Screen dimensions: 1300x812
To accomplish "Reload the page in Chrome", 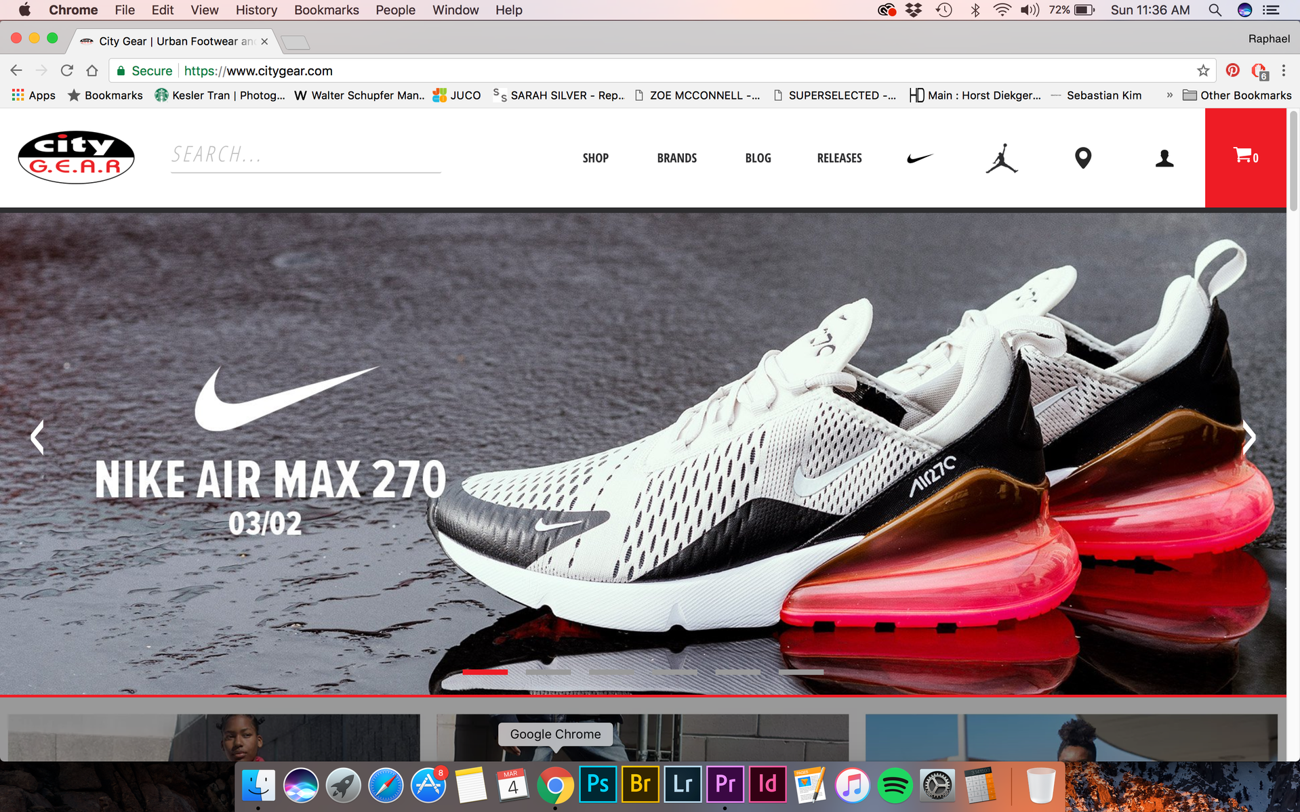I will pyautogui.click(x=66, y=70).
